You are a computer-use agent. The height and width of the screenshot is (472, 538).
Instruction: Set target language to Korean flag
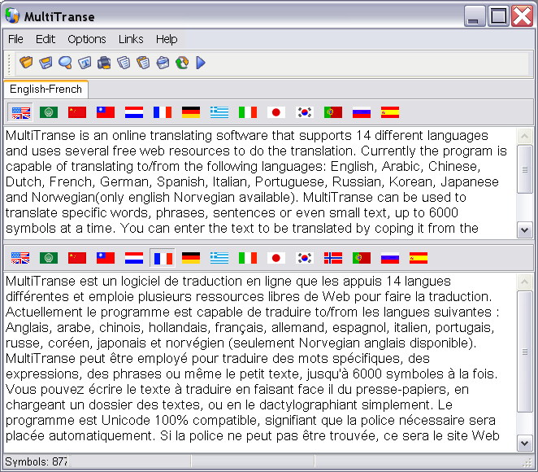coord(305,258)
